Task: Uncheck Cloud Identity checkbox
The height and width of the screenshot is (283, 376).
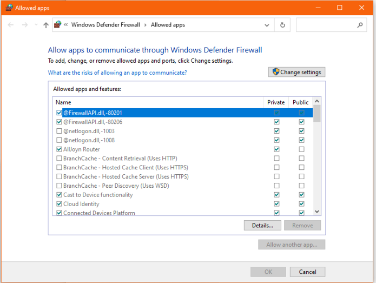Action: tap(59, 204)
